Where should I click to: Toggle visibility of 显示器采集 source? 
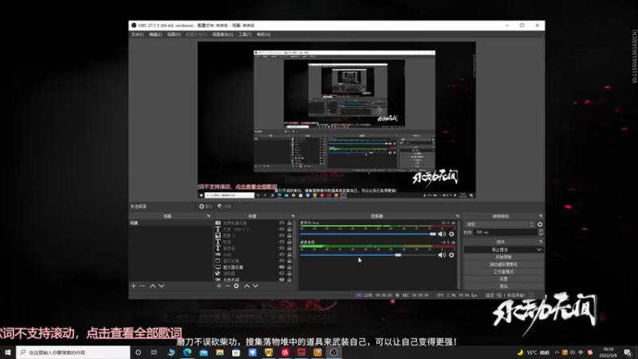(282, 267)
